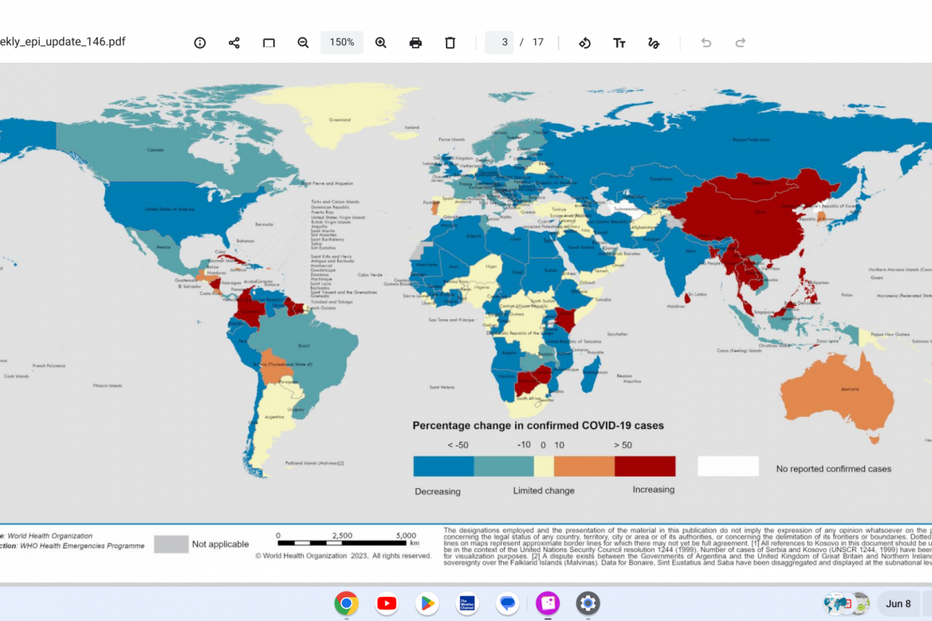932x621 pixels.
Task: Click the share icon in toolbar
Action: click(x=234, y=43)
